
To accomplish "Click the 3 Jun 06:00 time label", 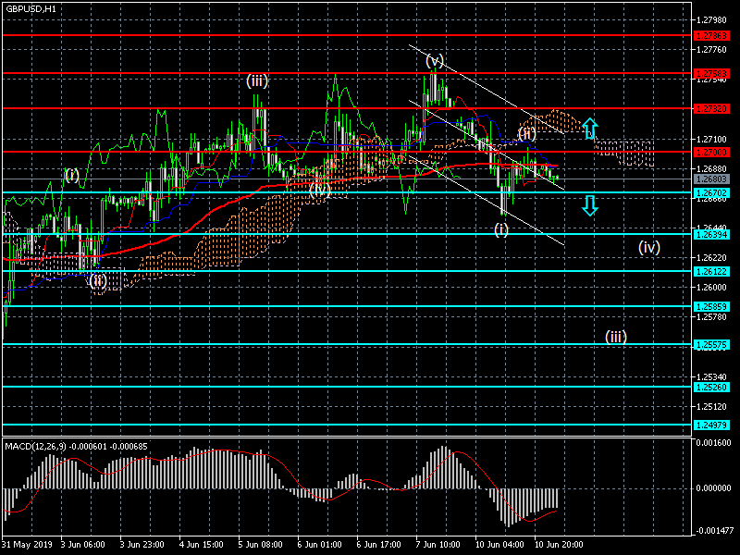I will click(83, 545).
